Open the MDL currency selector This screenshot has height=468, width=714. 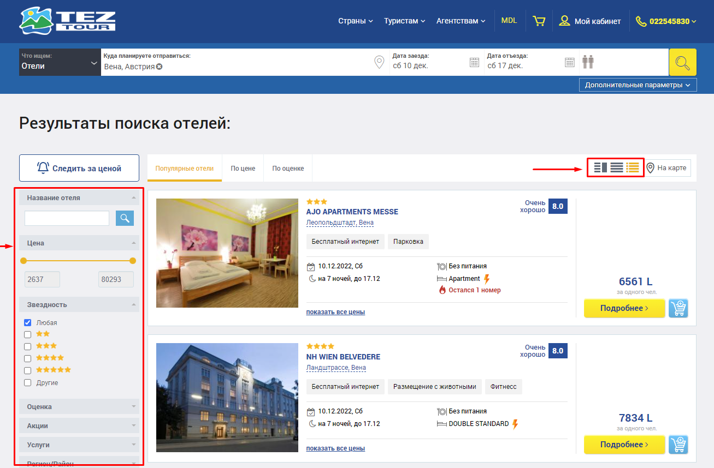coord(509,21)
